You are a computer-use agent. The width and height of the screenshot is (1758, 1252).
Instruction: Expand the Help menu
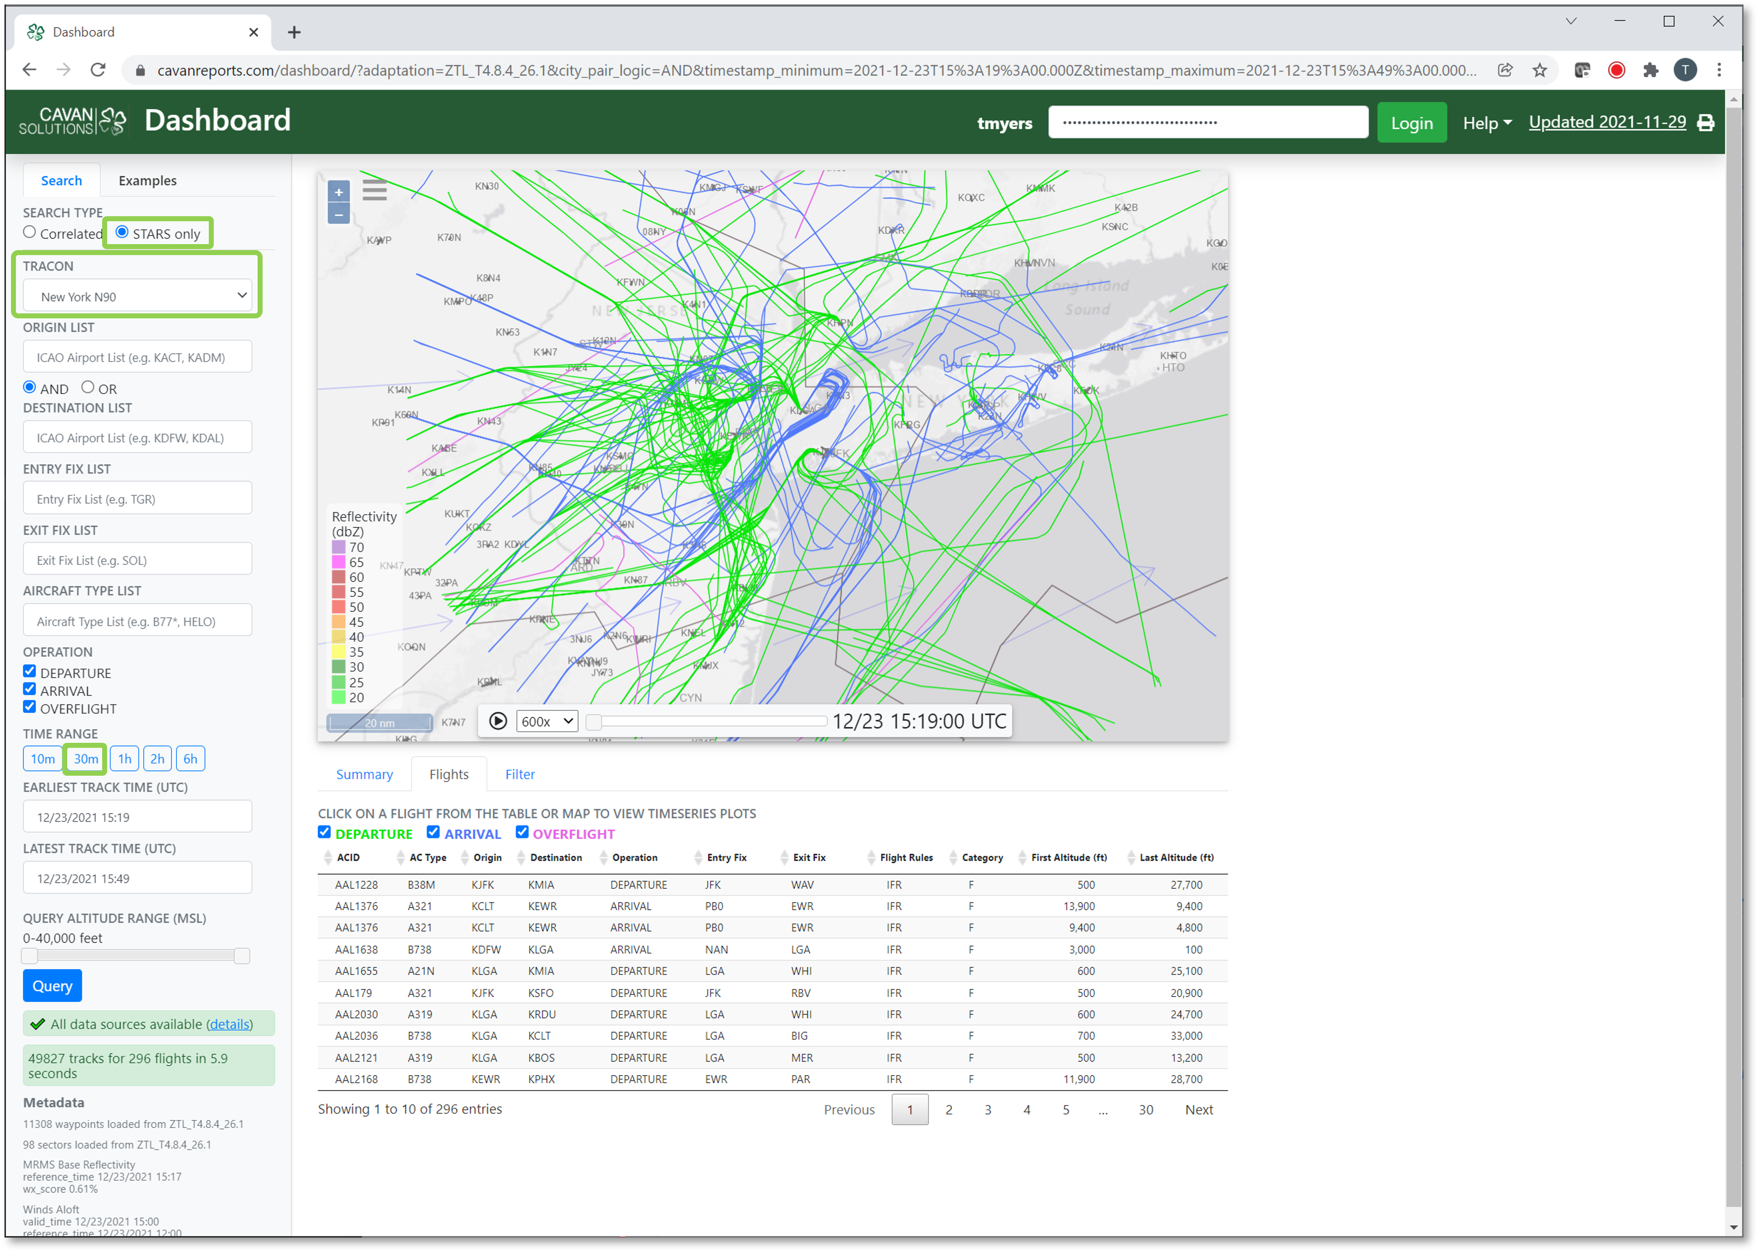tap(1486, 124)
